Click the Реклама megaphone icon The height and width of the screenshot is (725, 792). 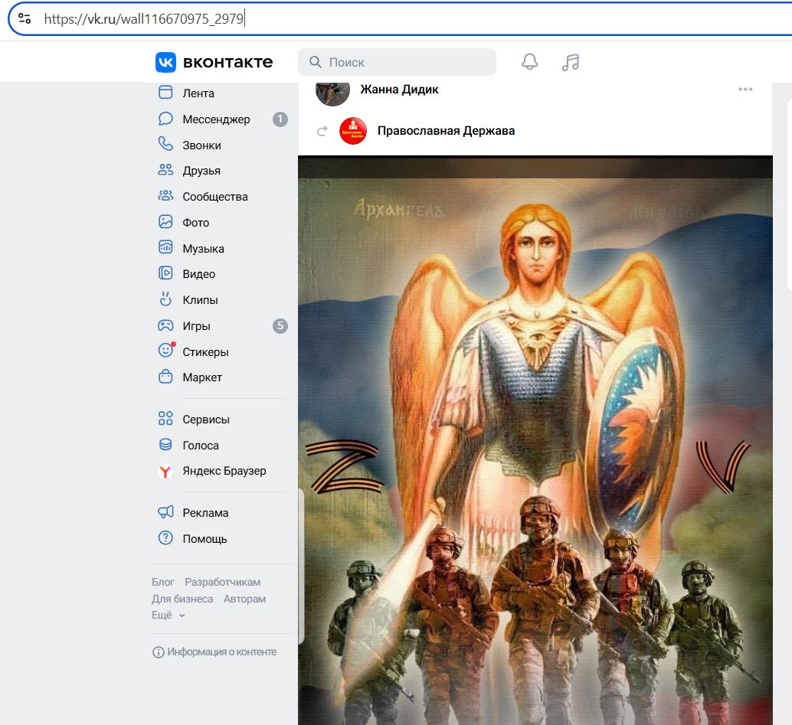tap(165, 512)
